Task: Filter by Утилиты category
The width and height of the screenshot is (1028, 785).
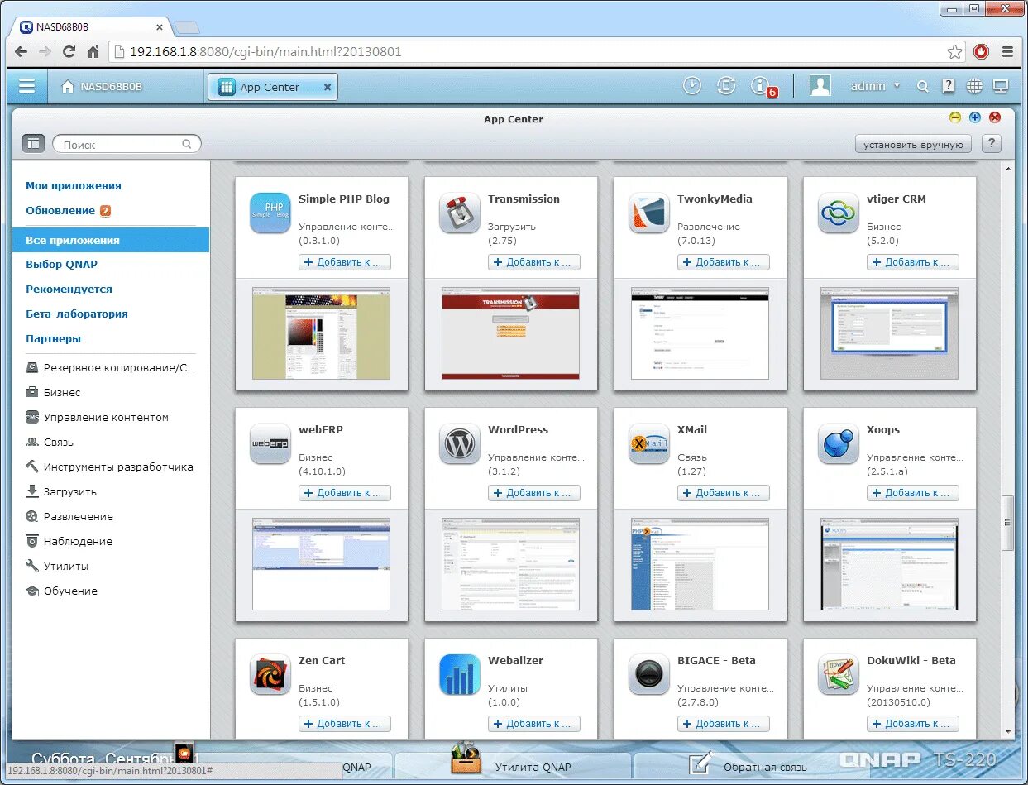Action: (56, 567)
